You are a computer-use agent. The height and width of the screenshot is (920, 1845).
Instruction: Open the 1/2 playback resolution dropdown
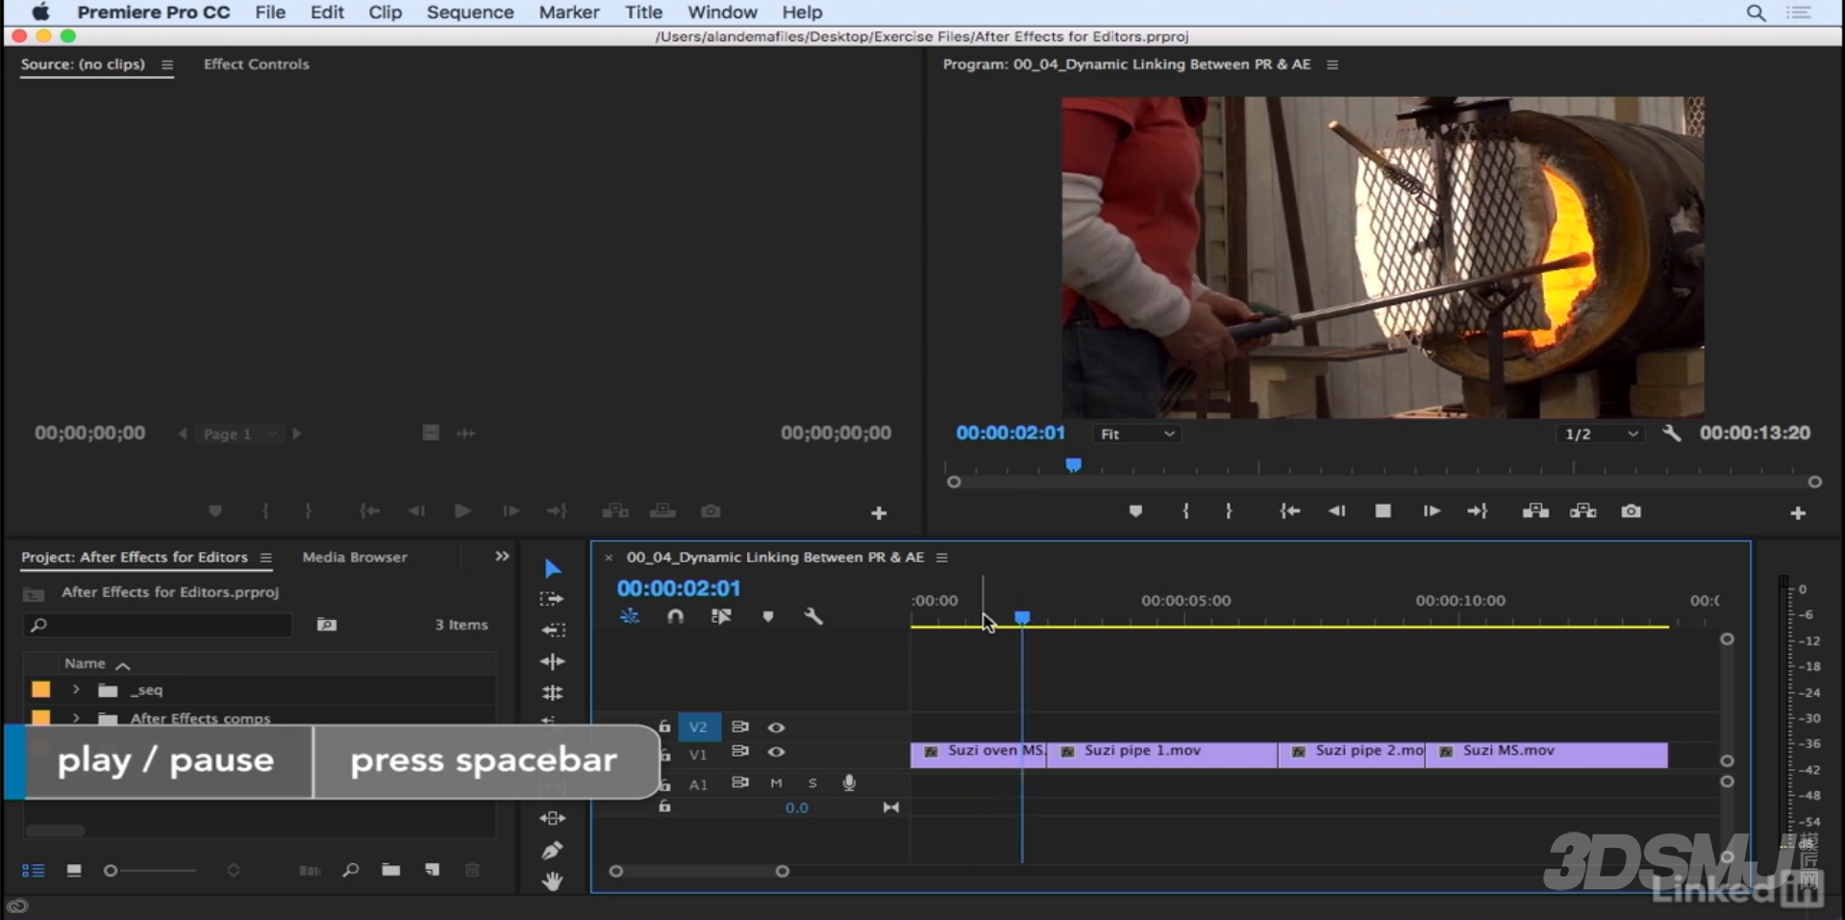point(1600,435)
